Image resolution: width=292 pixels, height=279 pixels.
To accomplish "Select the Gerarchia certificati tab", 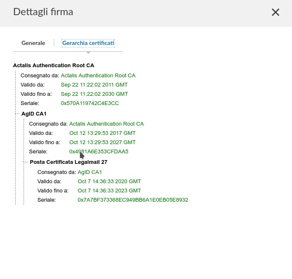I will (88, 43).
